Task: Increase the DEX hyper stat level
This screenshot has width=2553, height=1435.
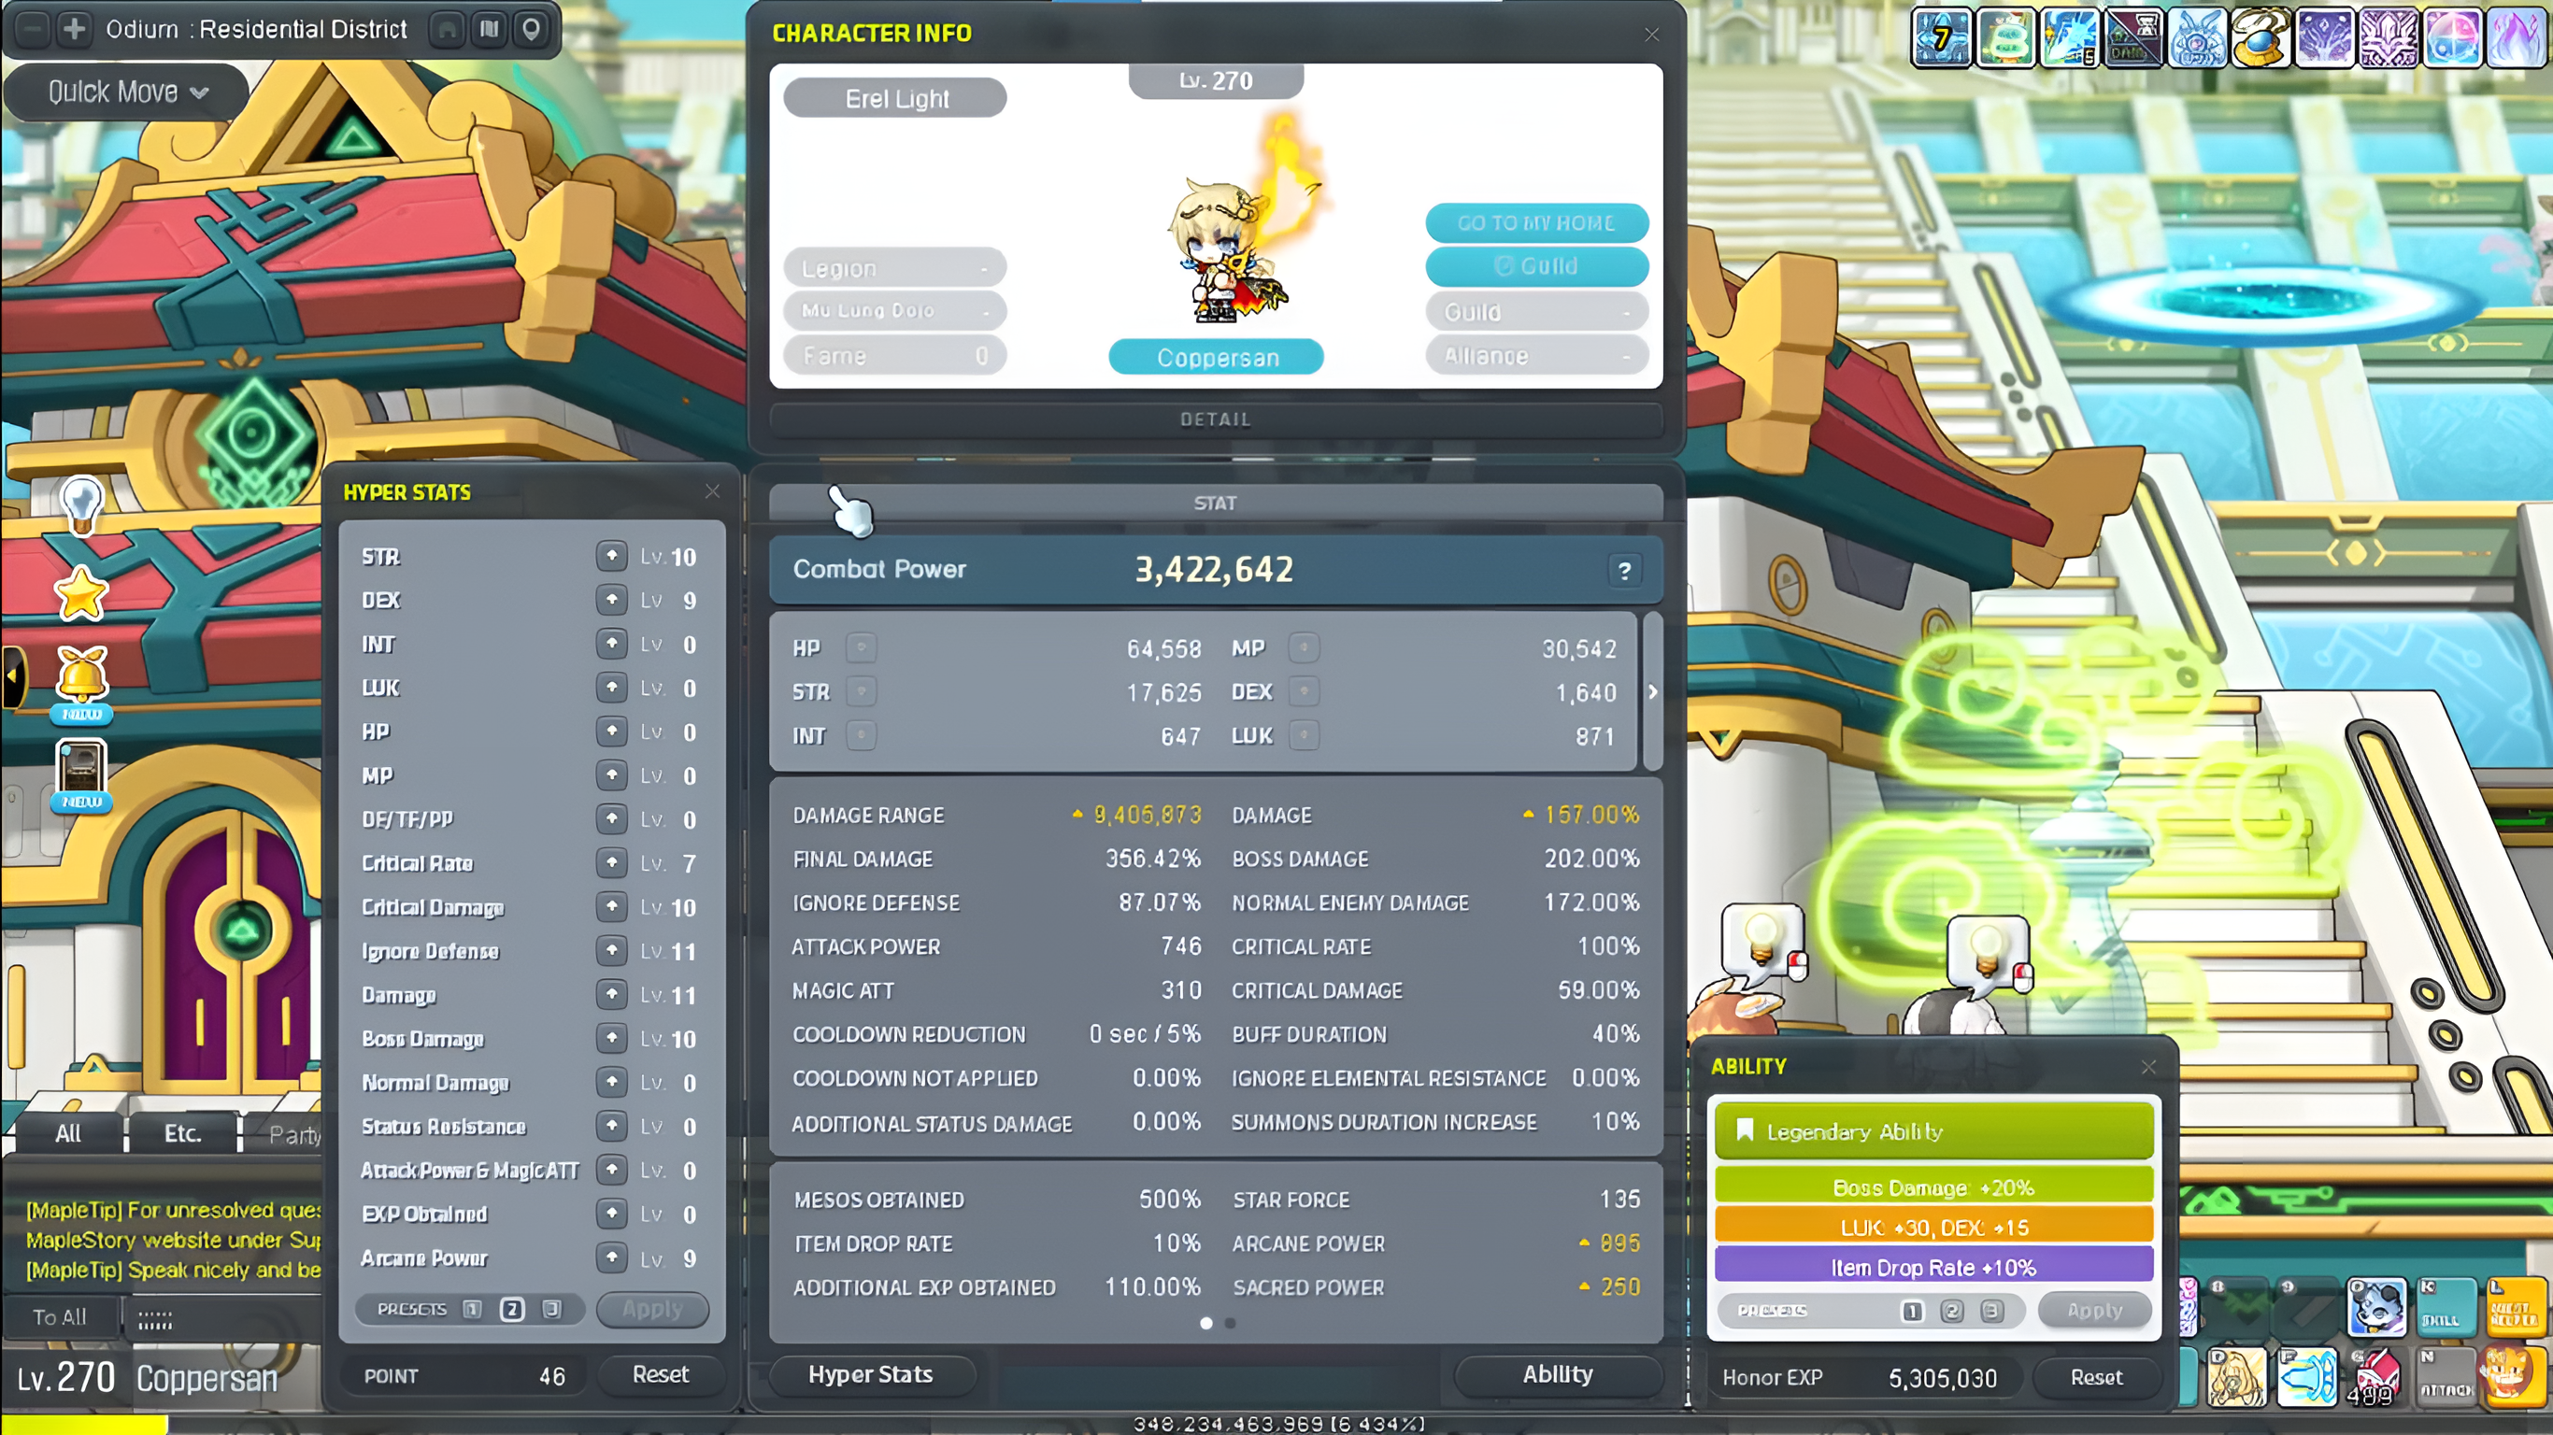Action: click(x=611, y=600)
